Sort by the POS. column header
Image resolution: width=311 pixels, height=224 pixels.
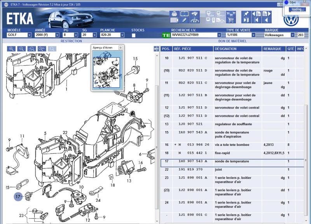pos(166,49)
